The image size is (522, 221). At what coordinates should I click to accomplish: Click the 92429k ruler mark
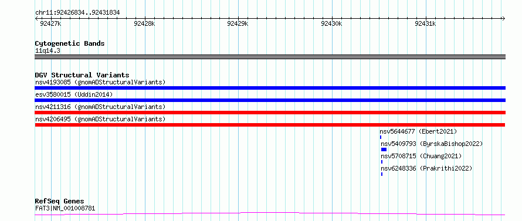(238, 23)
